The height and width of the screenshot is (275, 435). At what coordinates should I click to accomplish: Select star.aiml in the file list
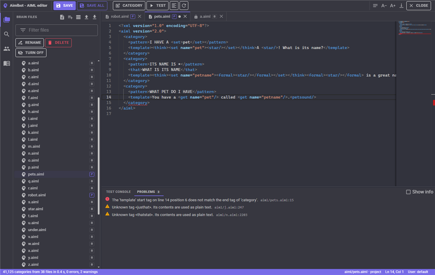[x=56, y=209]
